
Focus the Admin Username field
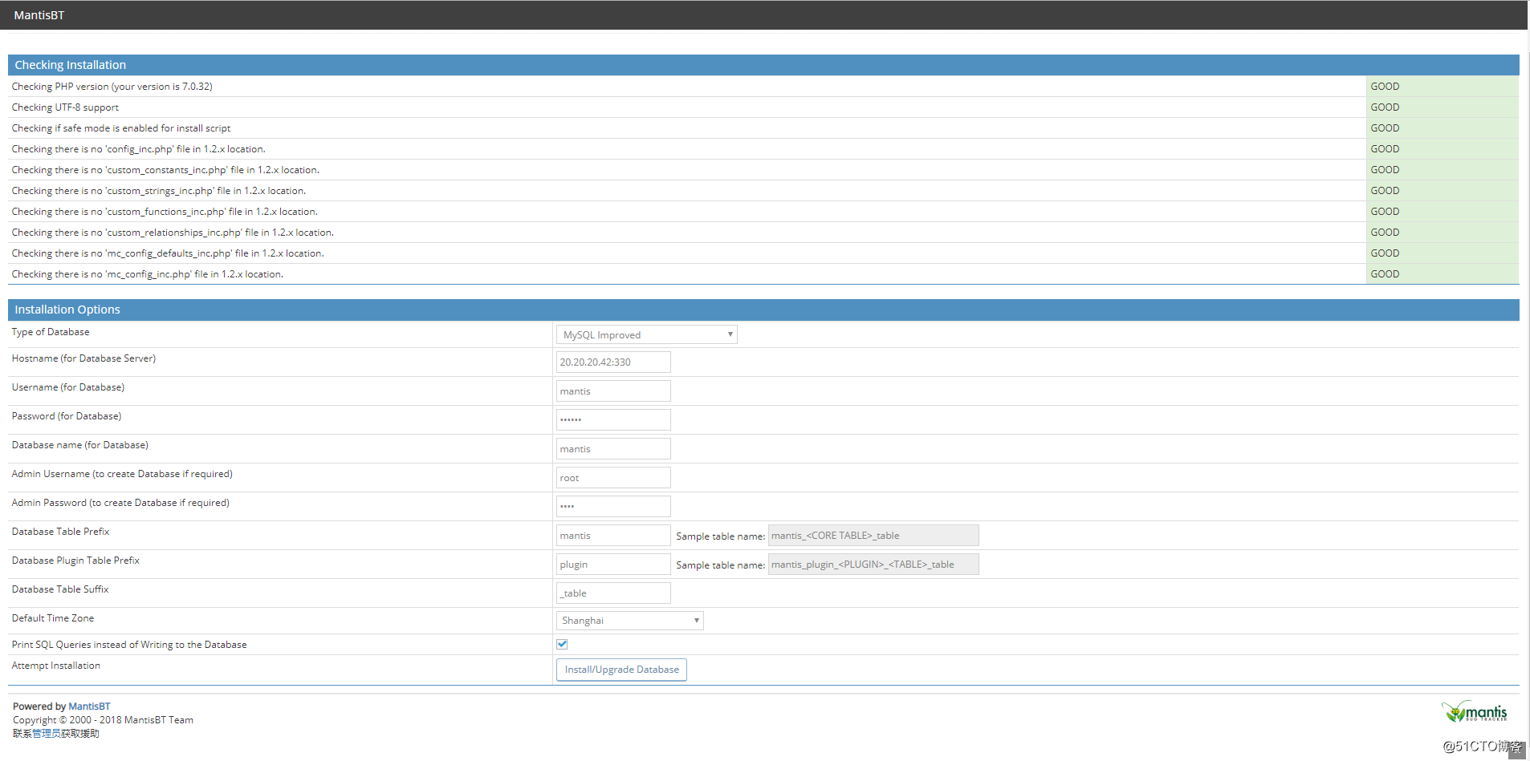[613, 477]
